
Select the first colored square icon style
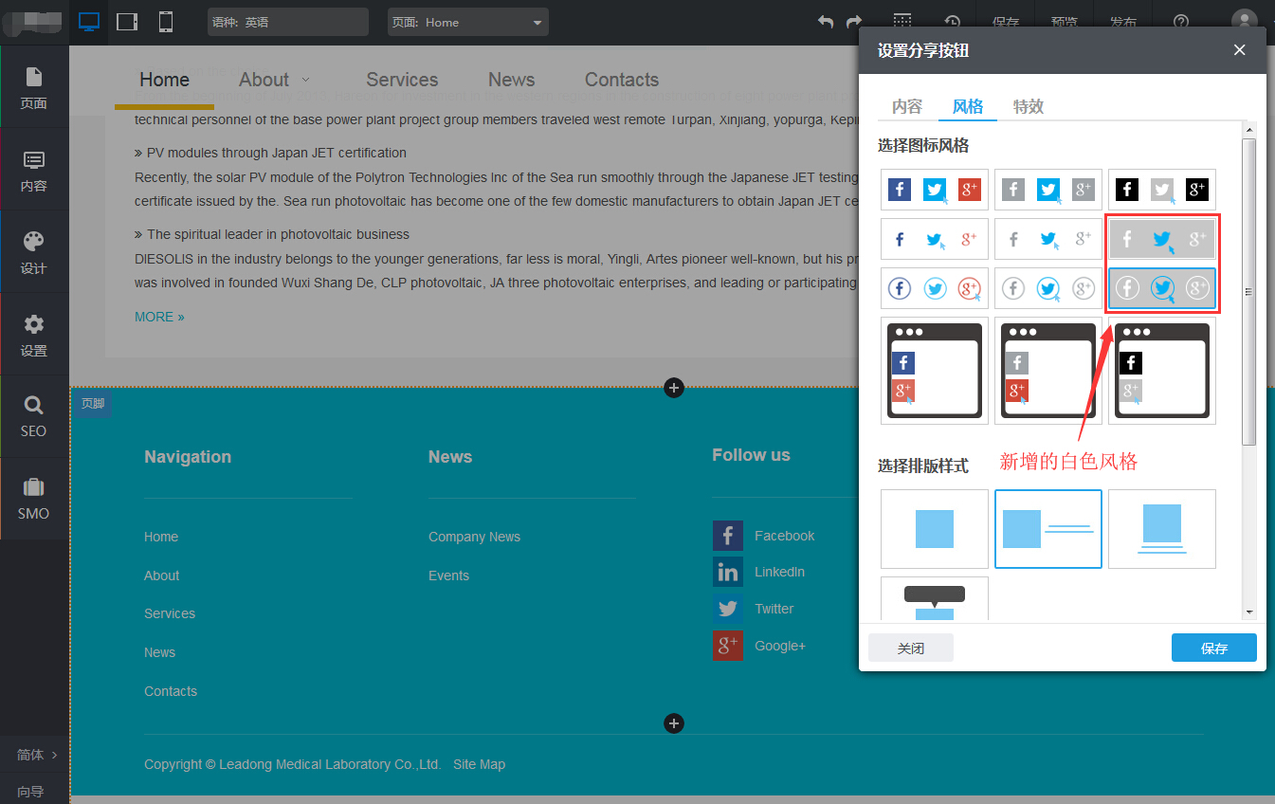[x=934, y=190]
